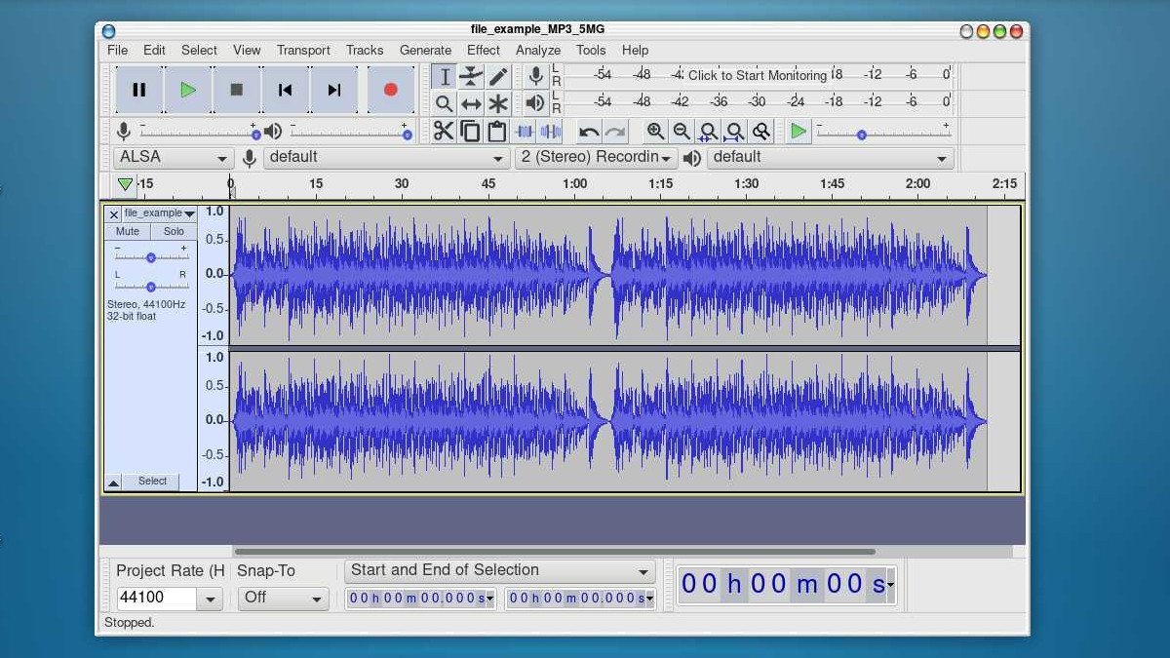Open the Effect menu
The width and height of the screenshot is (1170, 658).
(x=484, y=50)
